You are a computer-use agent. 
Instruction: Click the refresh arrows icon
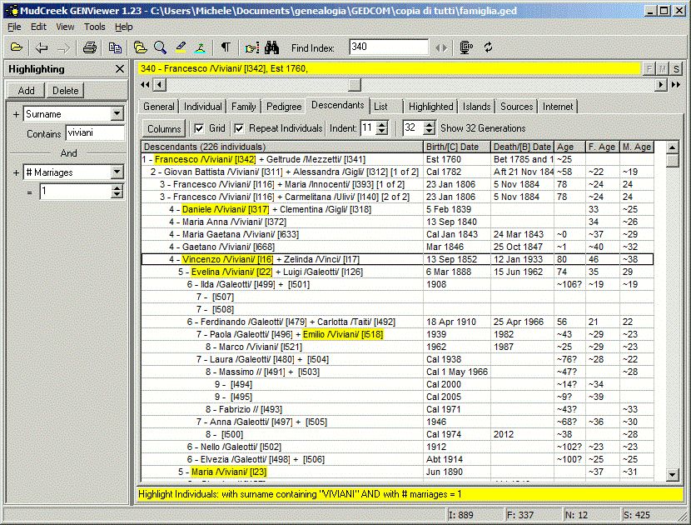click(490, 47)
